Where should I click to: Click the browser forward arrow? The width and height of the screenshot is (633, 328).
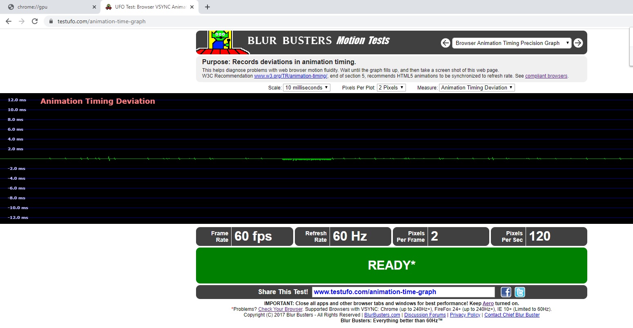[22, 21]
